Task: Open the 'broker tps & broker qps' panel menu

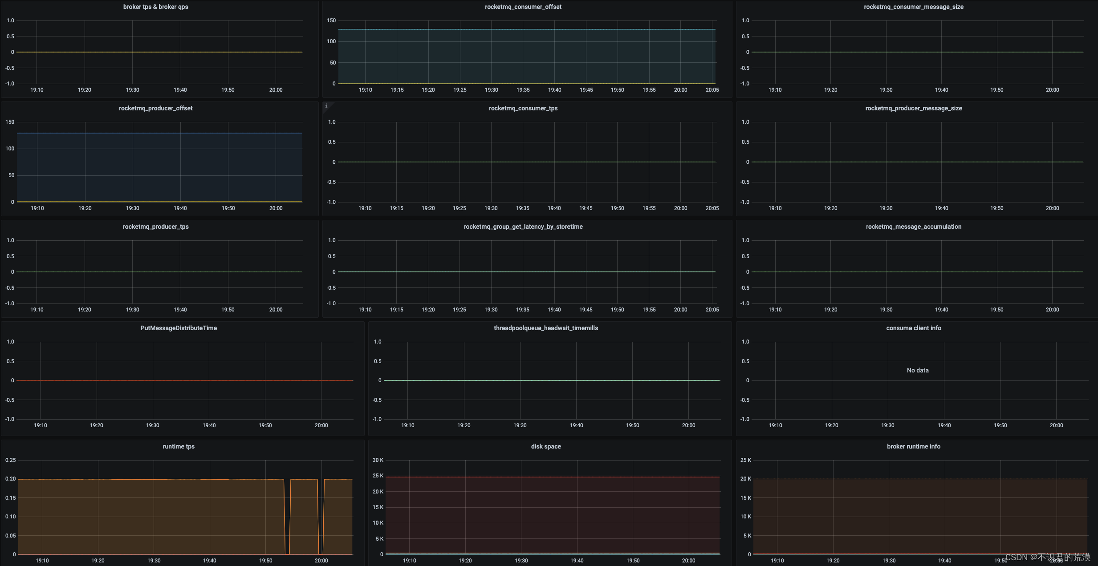Action: click(155, 7)
